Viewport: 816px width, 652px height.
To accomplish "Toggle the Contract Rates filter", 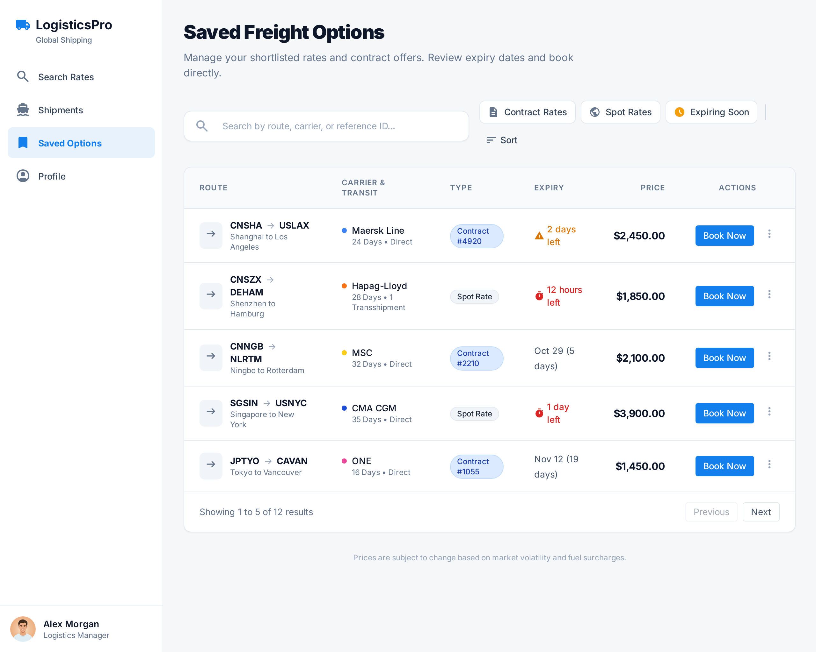I will [x=527, y=112].
